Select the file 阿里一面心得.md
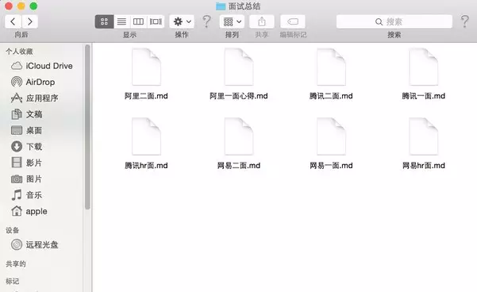The width and height of the screenshot is (477, 292). [239, 74]
